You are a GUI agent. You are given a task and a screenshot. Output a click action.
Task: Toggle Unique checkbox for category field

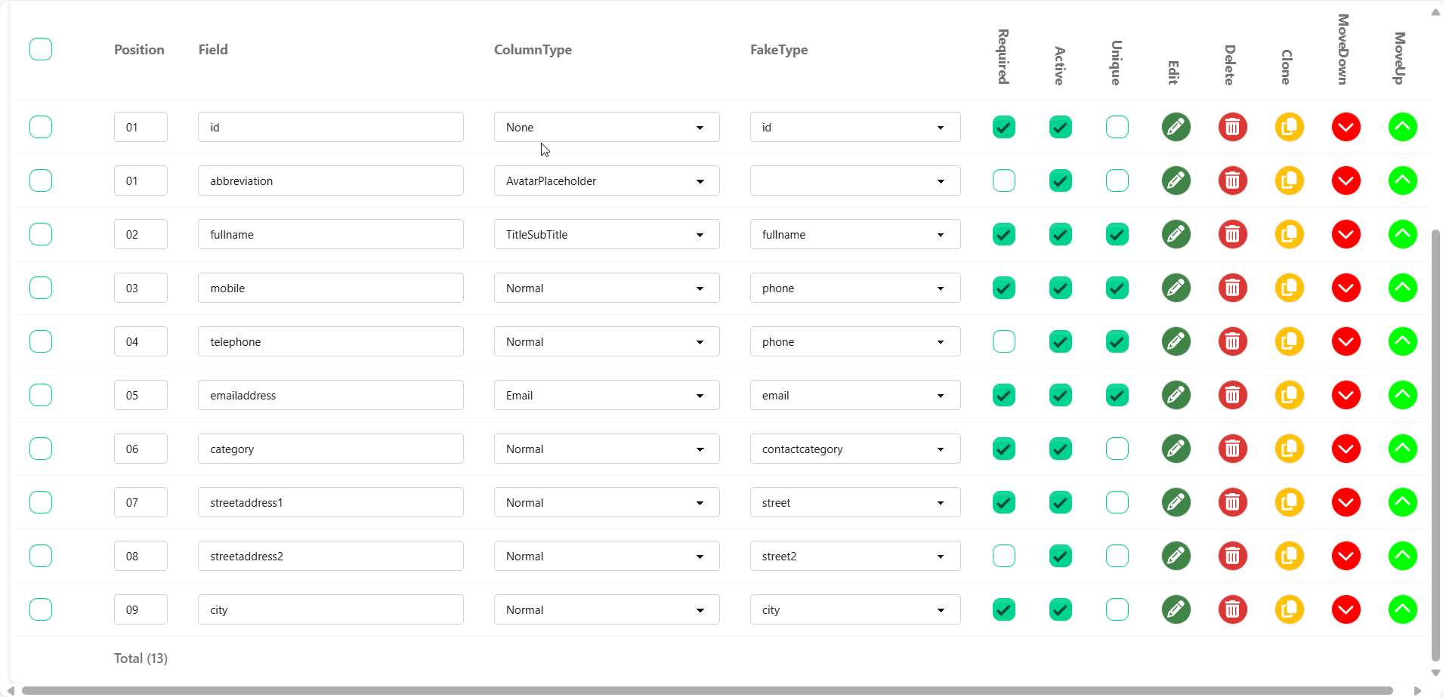[x=1117, y=449]
